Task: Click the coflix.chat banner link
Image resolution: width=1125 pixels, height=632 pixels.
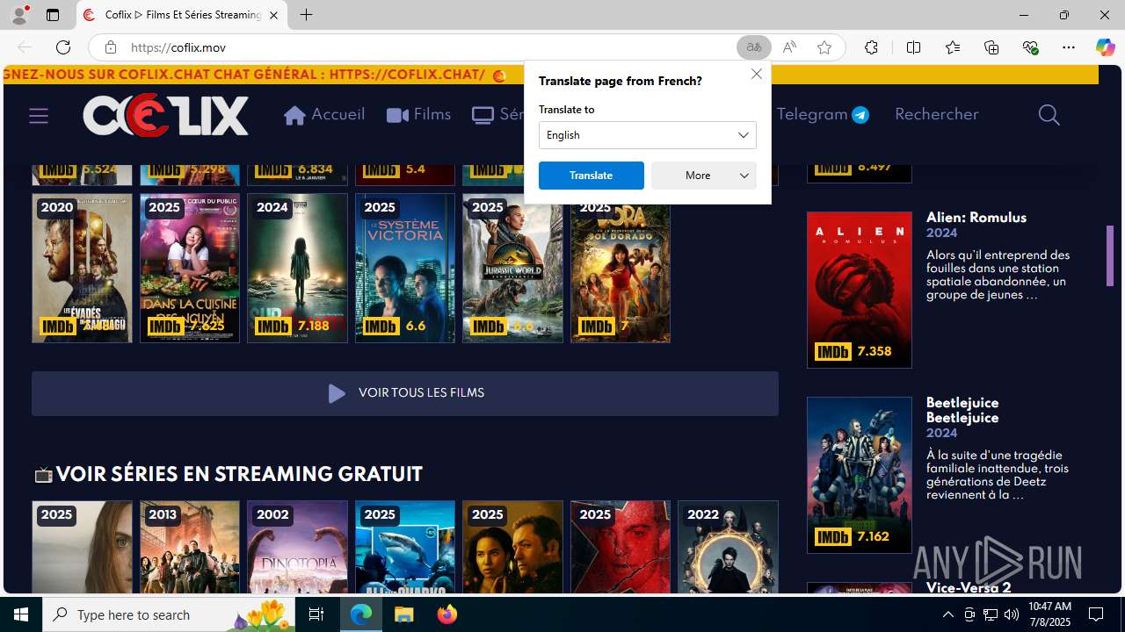Action: click(408, 75)
